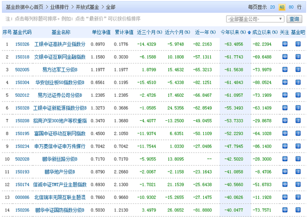Show 40 rows per page
Image resolution: width=308 pixels, height=217 pixels.
pos(282,7)
